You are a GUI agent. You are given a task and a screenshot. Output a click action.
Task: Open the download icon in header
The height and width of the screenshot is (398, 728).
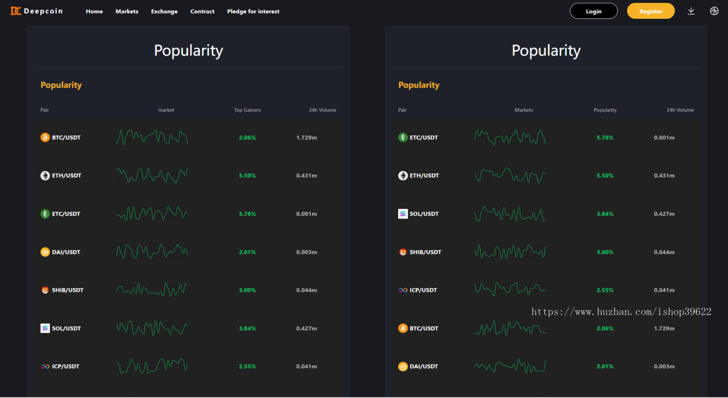tap(691, 11)
